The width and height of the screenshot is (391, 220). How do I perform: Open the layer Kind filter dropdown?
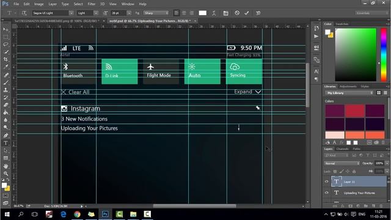(x=337, y=155)
